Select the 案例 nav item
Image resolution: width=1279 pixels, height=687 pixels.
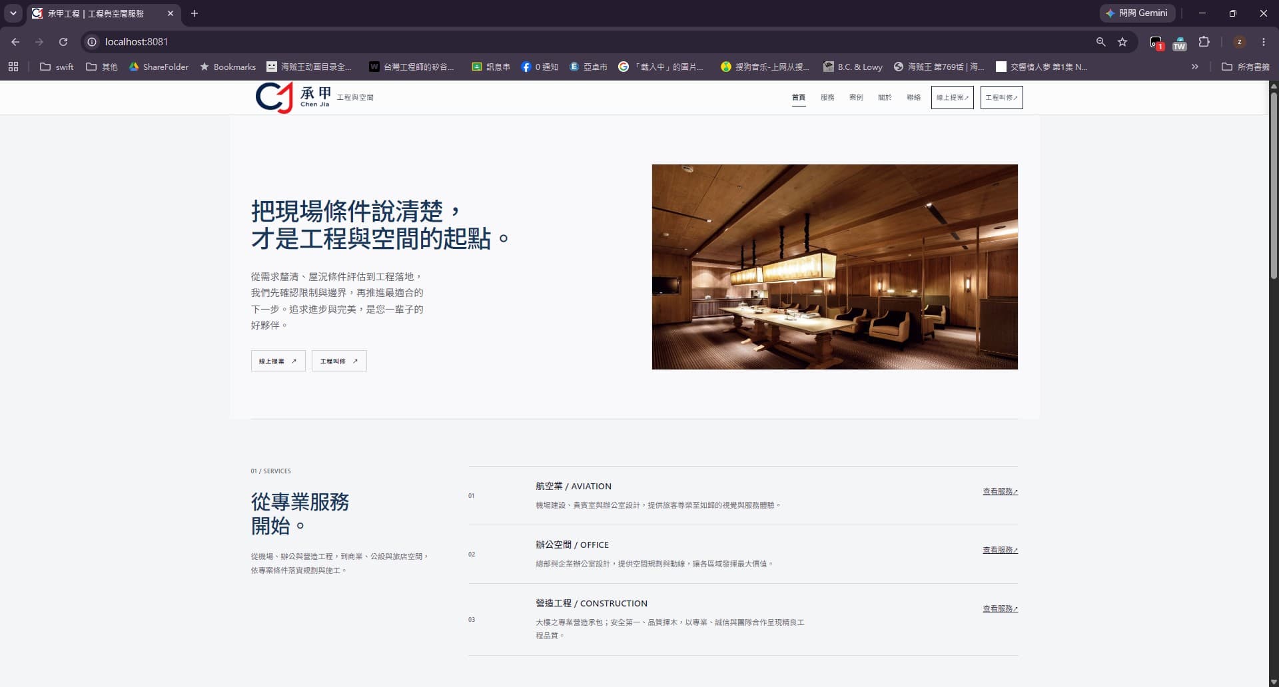pos(856,97)
